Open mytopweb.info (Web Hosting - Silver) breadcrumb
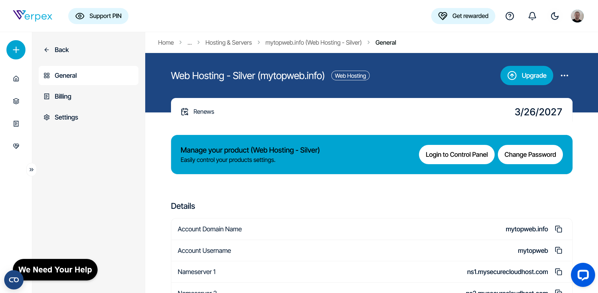 click(x=313, y=43)
